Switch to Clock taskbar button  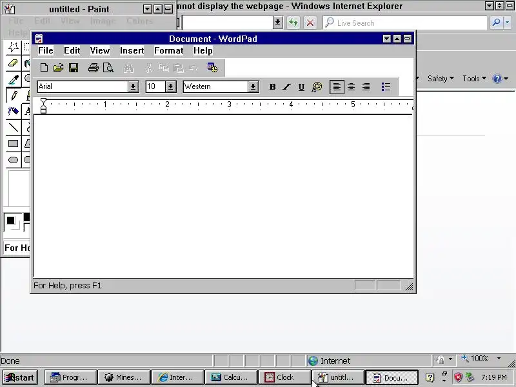tap(284, 377)
